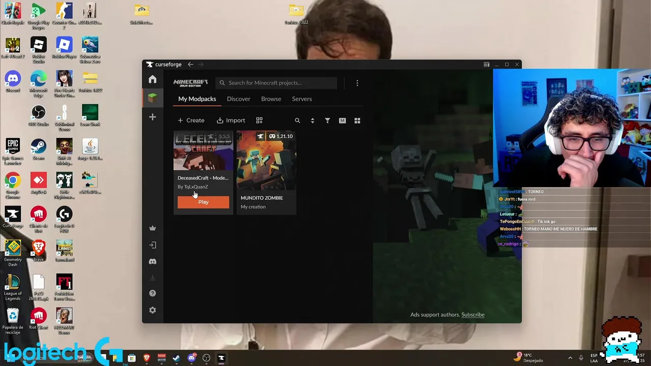Click the back arrow in CurseForge title bar
The width and height of the screenshot is (651, 366).
click(x=190, y=65)
